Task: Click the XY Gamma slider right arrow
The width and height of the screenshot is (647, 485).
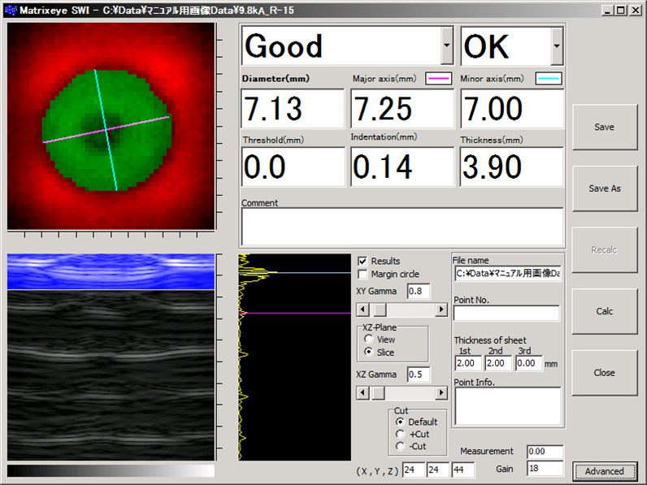Action: tap(441, 310)
